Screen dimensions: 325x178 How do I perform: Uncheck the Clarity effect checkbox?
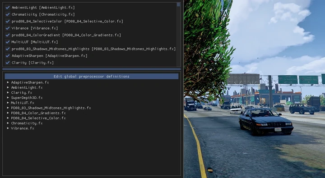click(8, 63)
